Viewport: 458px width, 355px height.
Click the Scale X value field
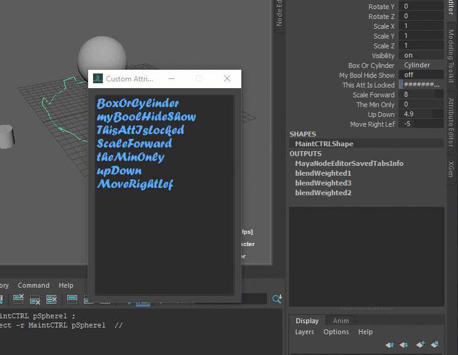[x=421, y=26]
